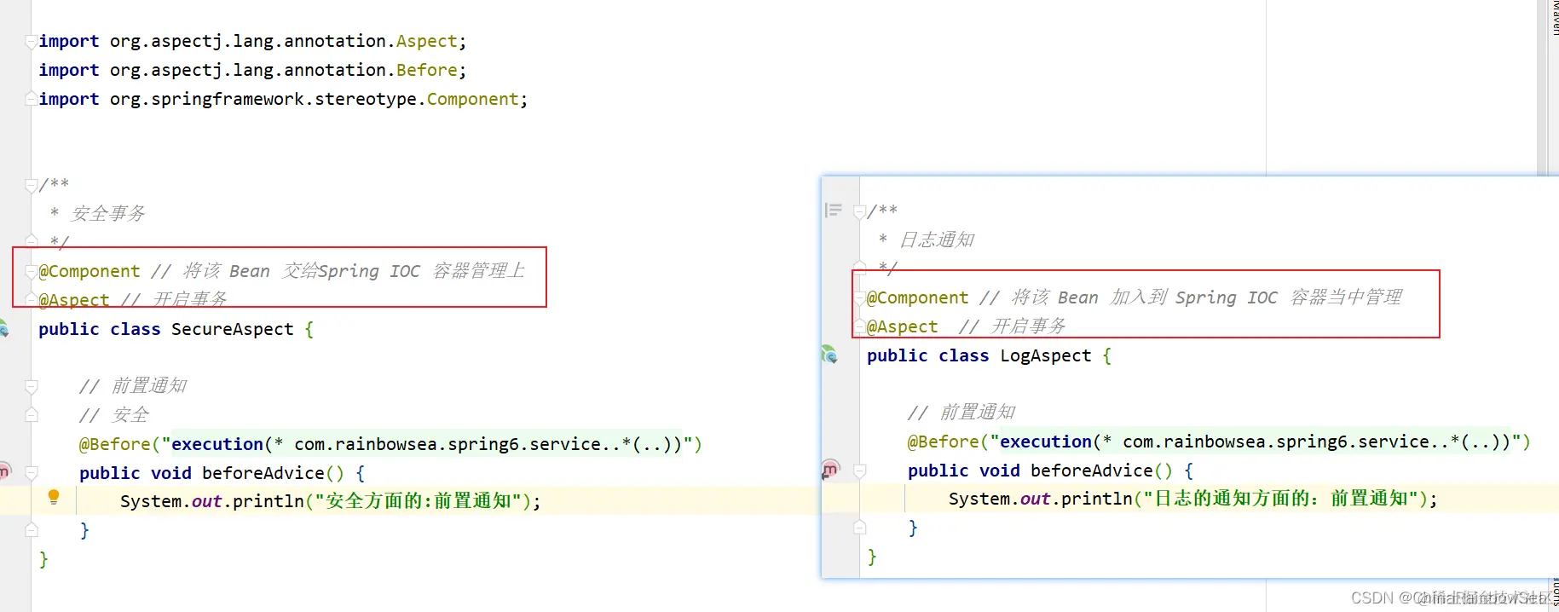Click the import ending in stereotype.Component
Screen dimensions: 1559x612
point(283,99)
